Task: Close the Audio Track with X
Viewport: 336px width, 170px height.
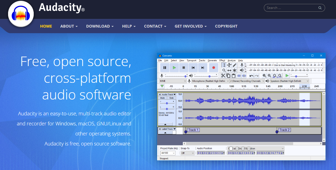Action: coord(160,94)
